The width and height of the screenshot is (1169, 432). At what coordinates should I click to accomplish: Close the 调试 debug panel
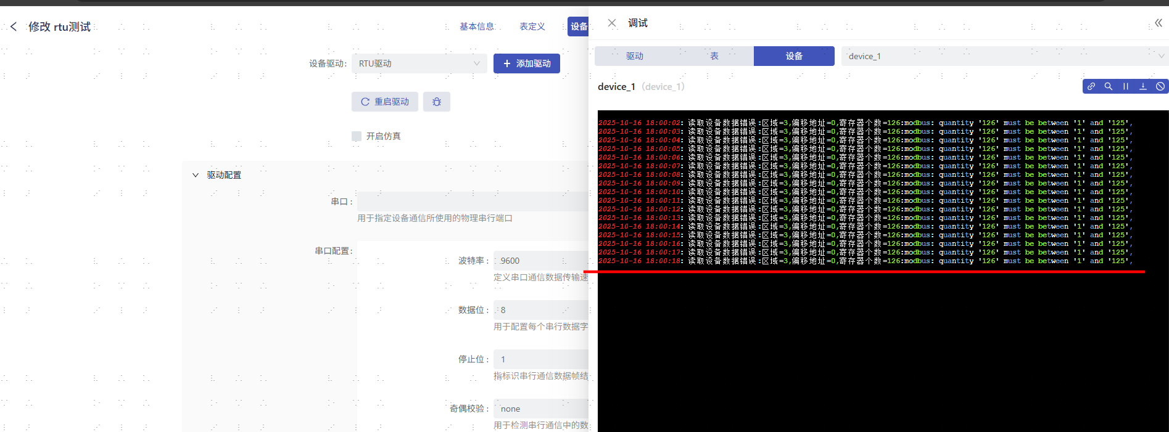click(x=611, y=23)
